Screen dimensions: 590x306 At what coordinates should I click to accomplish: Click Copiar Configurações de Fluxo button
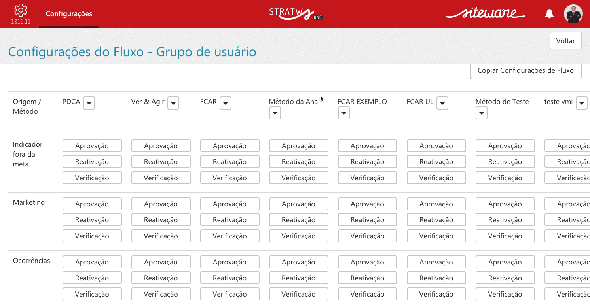coord(525,71)
